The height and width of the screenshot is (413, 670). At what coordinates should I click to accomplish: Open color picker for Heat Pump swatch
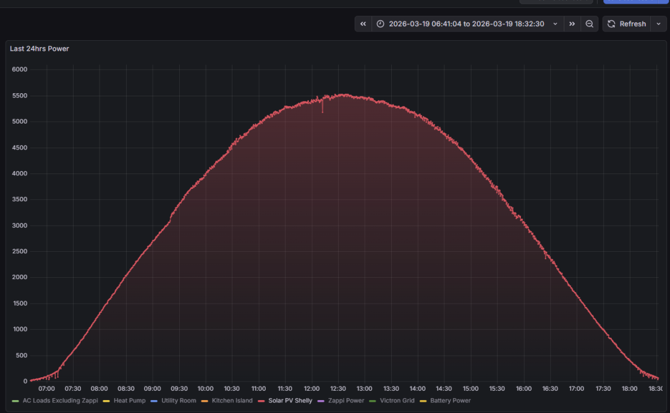106,401
